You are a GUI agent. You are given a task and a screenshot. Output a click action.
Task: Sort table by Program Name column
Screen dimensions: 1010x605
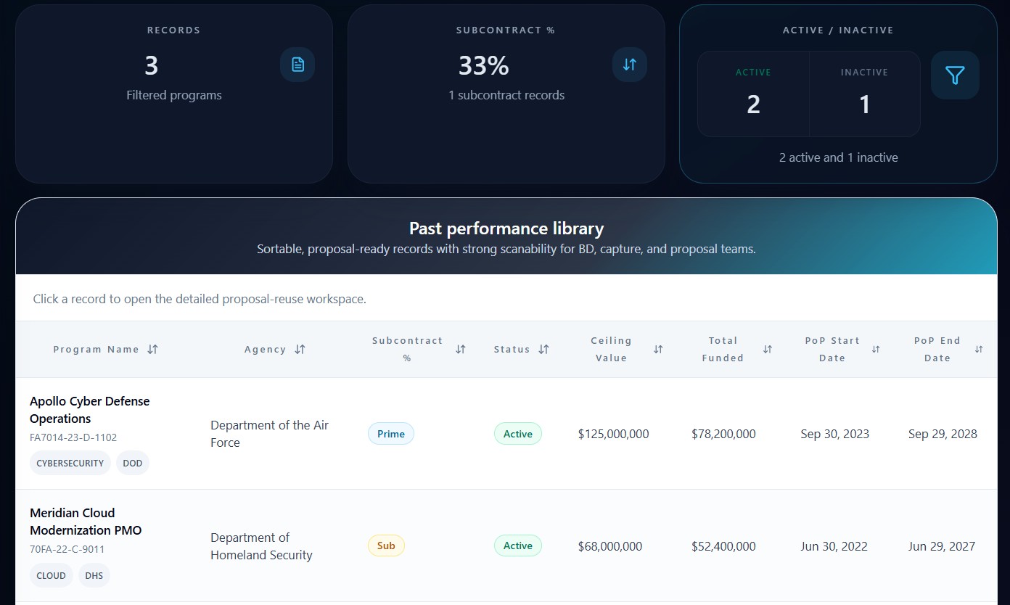click(x=105, y=349)
